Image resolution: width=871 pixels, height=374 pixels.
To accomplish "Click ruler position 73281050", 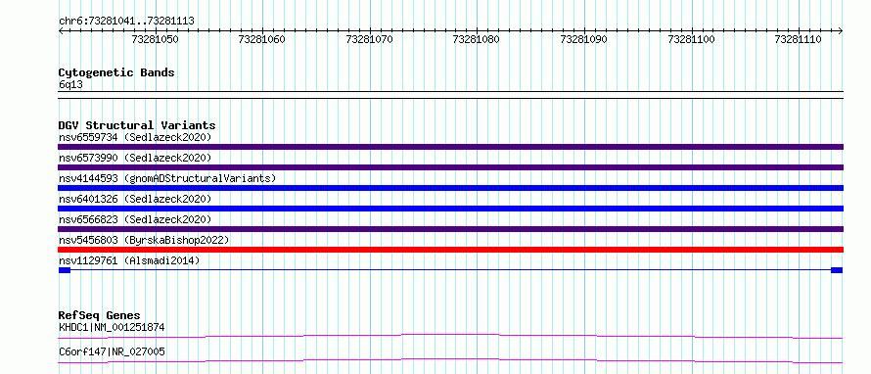I will [x=155, y=39].
